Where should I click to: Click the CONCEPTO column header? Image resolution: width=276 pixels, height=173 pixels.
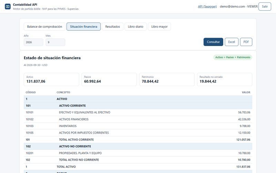click(63, 92)
